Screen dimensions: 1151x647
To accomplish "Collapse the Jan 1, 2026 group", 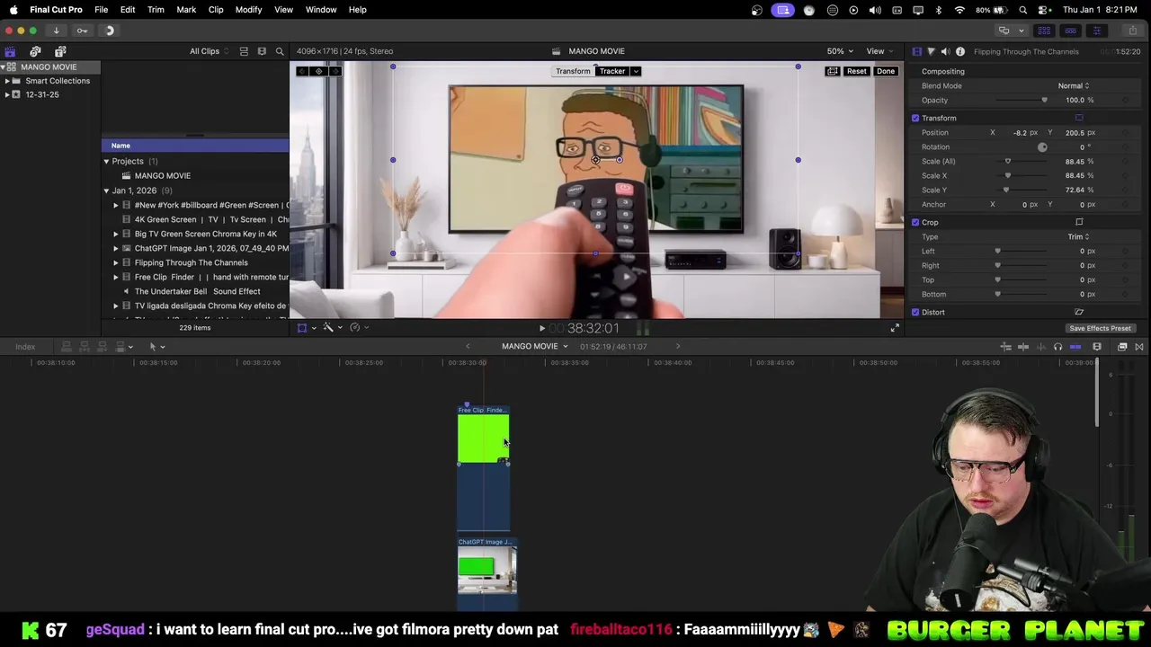I will pyautogui.click(x=106, y=191).
